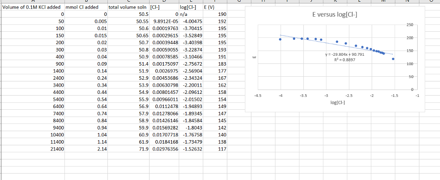Viewport: 440px width, 180px height.
Task: Select the volume cell showing 5400
Action: [x=33, y=99]
